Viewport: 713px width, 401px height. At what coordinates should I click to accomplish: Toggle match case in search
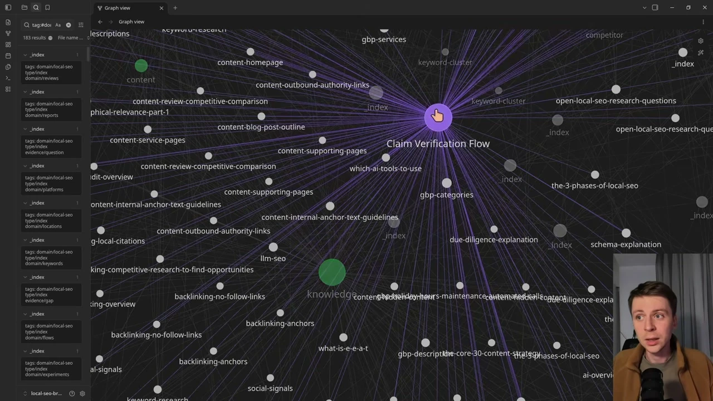click(58, 25)
